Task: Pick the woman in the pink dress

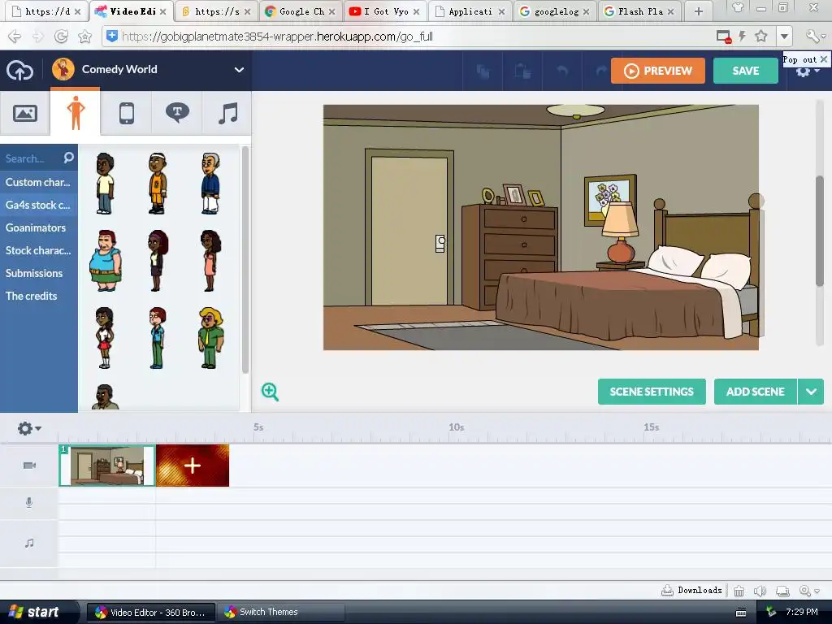Action: pos(210,261)
